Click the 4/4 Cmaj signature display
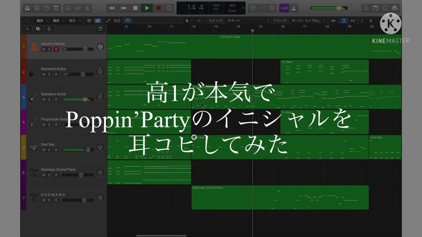 click(232, 8)
